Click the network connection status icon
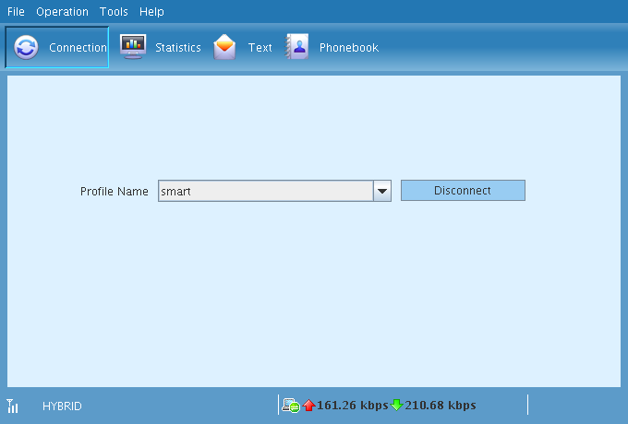Screen dimensions: 628x424 tap(291, 406)
